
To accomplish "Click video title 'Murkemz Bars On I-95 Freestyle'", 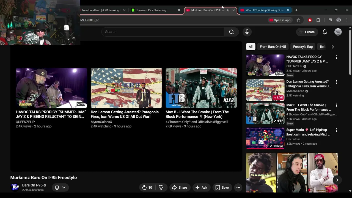I will pos(43,178).
